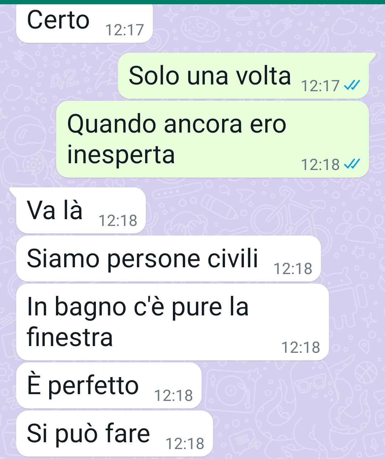Select the 'Quando ancora ero inesperta' message
Screen dimensions: 385x459
point(212,139)
